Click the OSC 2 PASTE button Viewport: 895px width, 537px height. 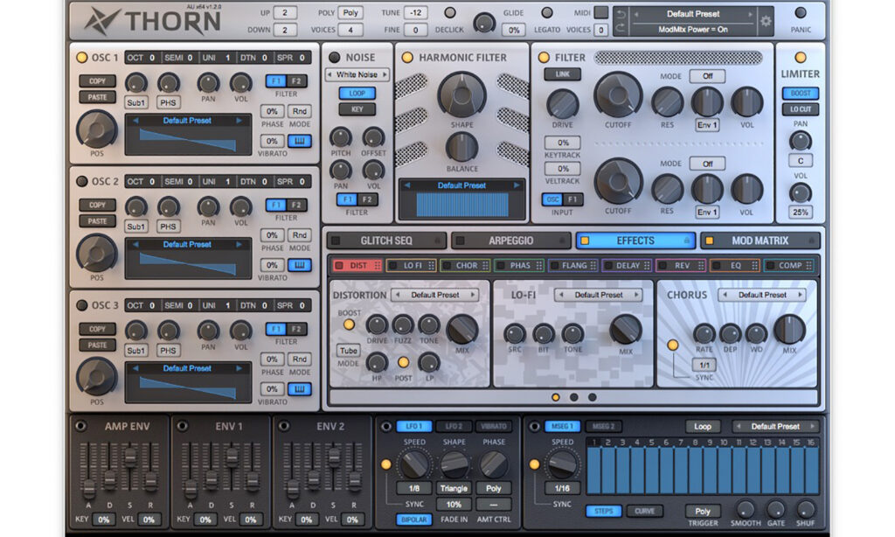click(98, 221)
